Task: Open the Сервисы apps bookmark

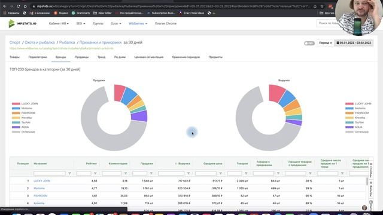Action: tap(11, 13)
